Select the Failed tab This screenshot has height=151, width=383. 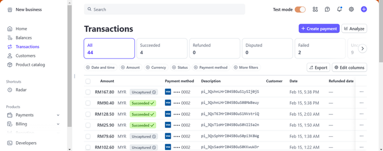(x=320, y=49)
